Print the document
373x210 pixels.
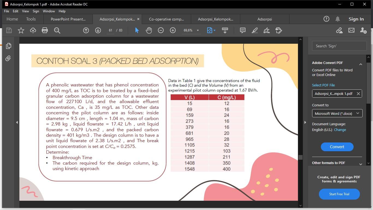(x=45, y=30)
